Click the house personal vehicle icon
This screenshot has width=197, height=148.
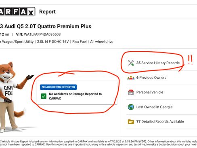point(131,92)
